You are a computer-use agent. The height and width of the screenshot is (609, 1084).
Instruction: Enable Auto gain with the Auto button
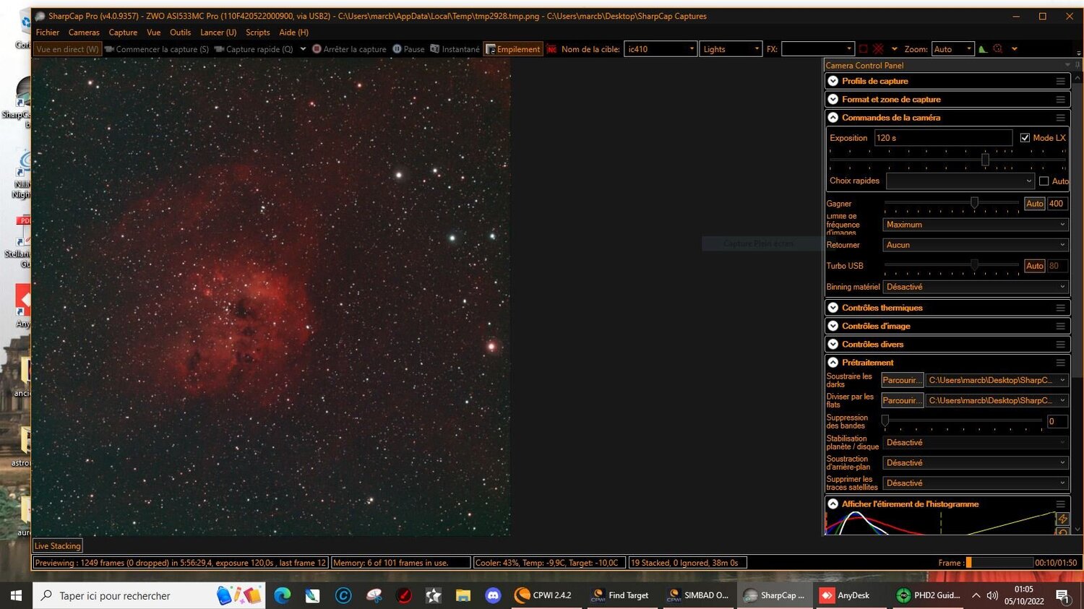1034,204
